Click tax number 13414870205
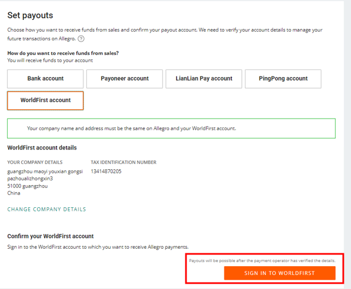This screenshot has height=289, width=351. 106,171
